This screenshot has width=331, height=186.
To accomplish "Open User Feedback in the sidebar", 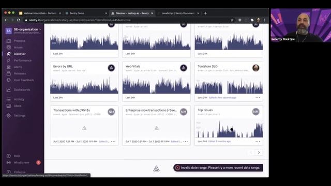I will (x=24, y=80).
